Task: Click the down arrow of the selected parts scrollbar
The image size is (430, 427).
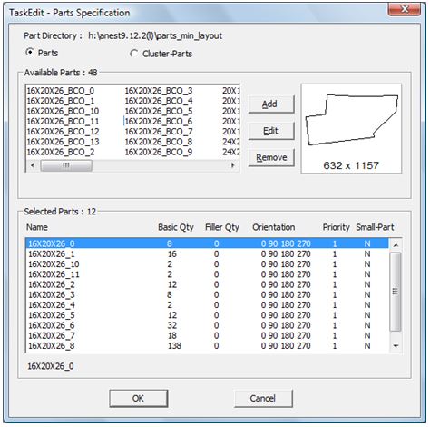Action: coord(396,346)
